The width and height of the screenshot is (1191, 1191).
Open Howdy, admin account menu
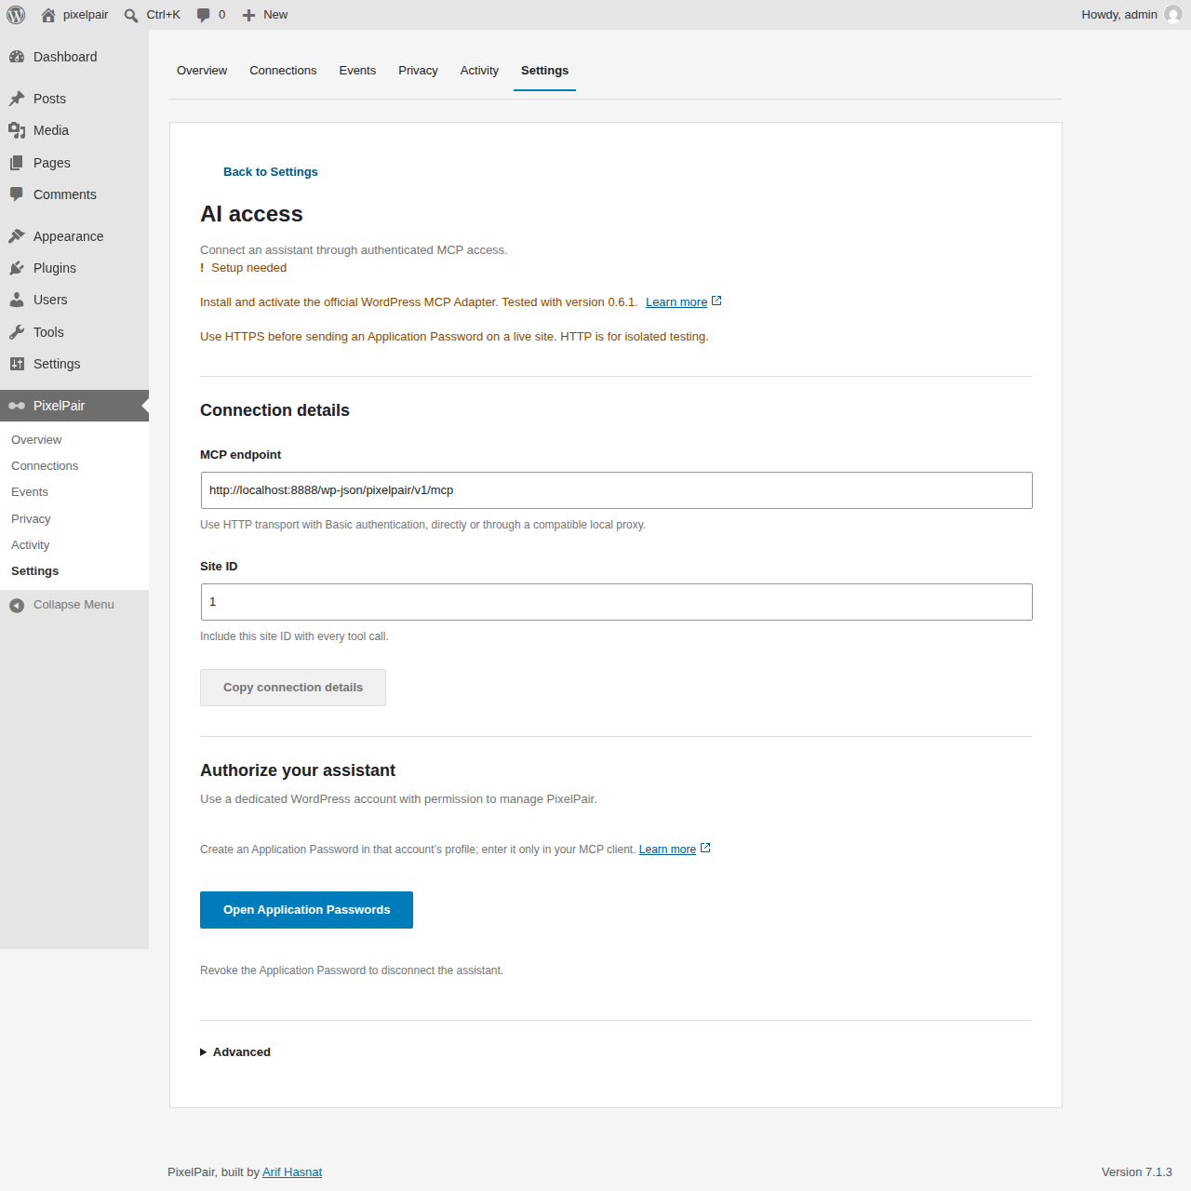1131,15
